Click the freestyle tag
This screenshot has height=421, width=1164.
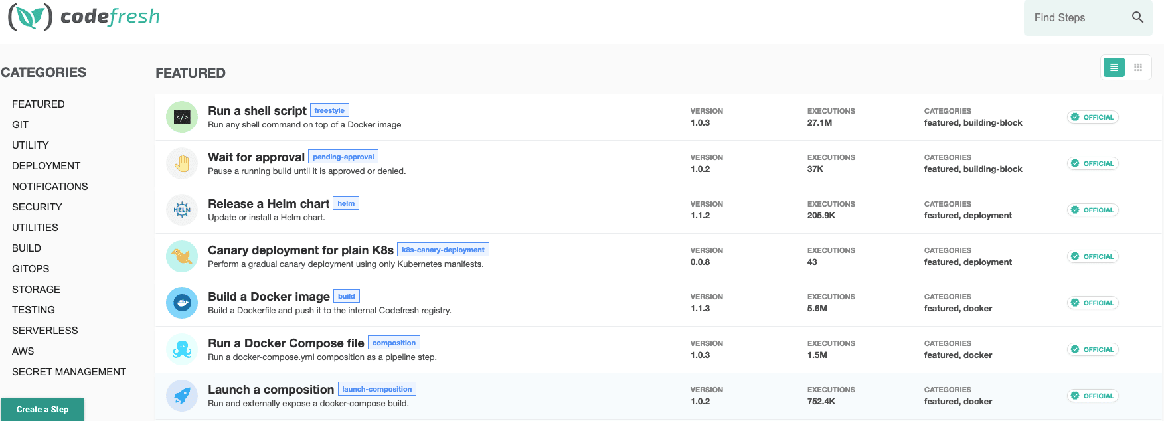tap(329, 110)
